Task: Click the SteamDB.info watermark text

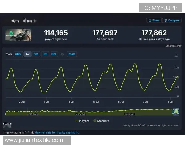Action: pos(173,46)
